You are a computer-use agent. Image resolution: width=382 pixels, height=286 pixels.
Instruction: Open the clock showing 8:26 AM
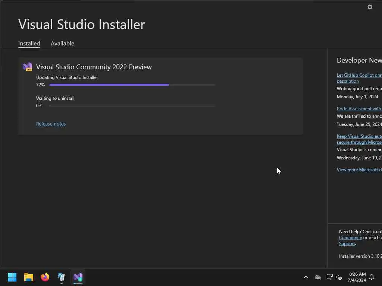[357, 274]
